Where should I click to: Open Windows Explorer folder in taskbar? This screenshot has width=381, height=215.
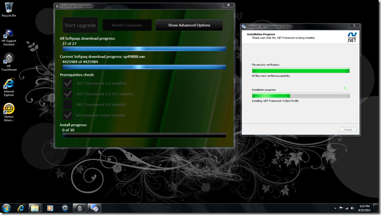click(34, 208)
